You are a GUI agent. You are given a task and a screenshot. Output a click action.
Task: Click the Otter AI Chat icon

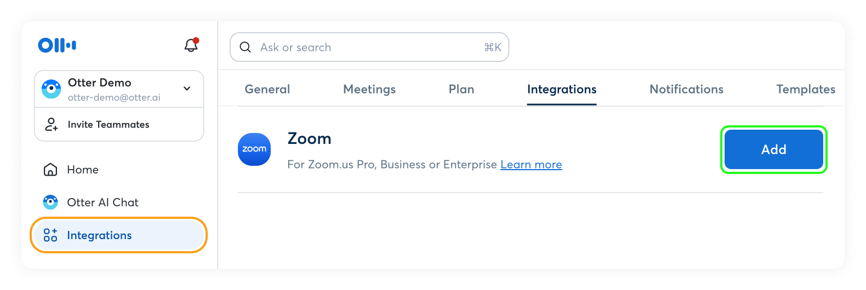pyautogui.click(x=50, y=202)
